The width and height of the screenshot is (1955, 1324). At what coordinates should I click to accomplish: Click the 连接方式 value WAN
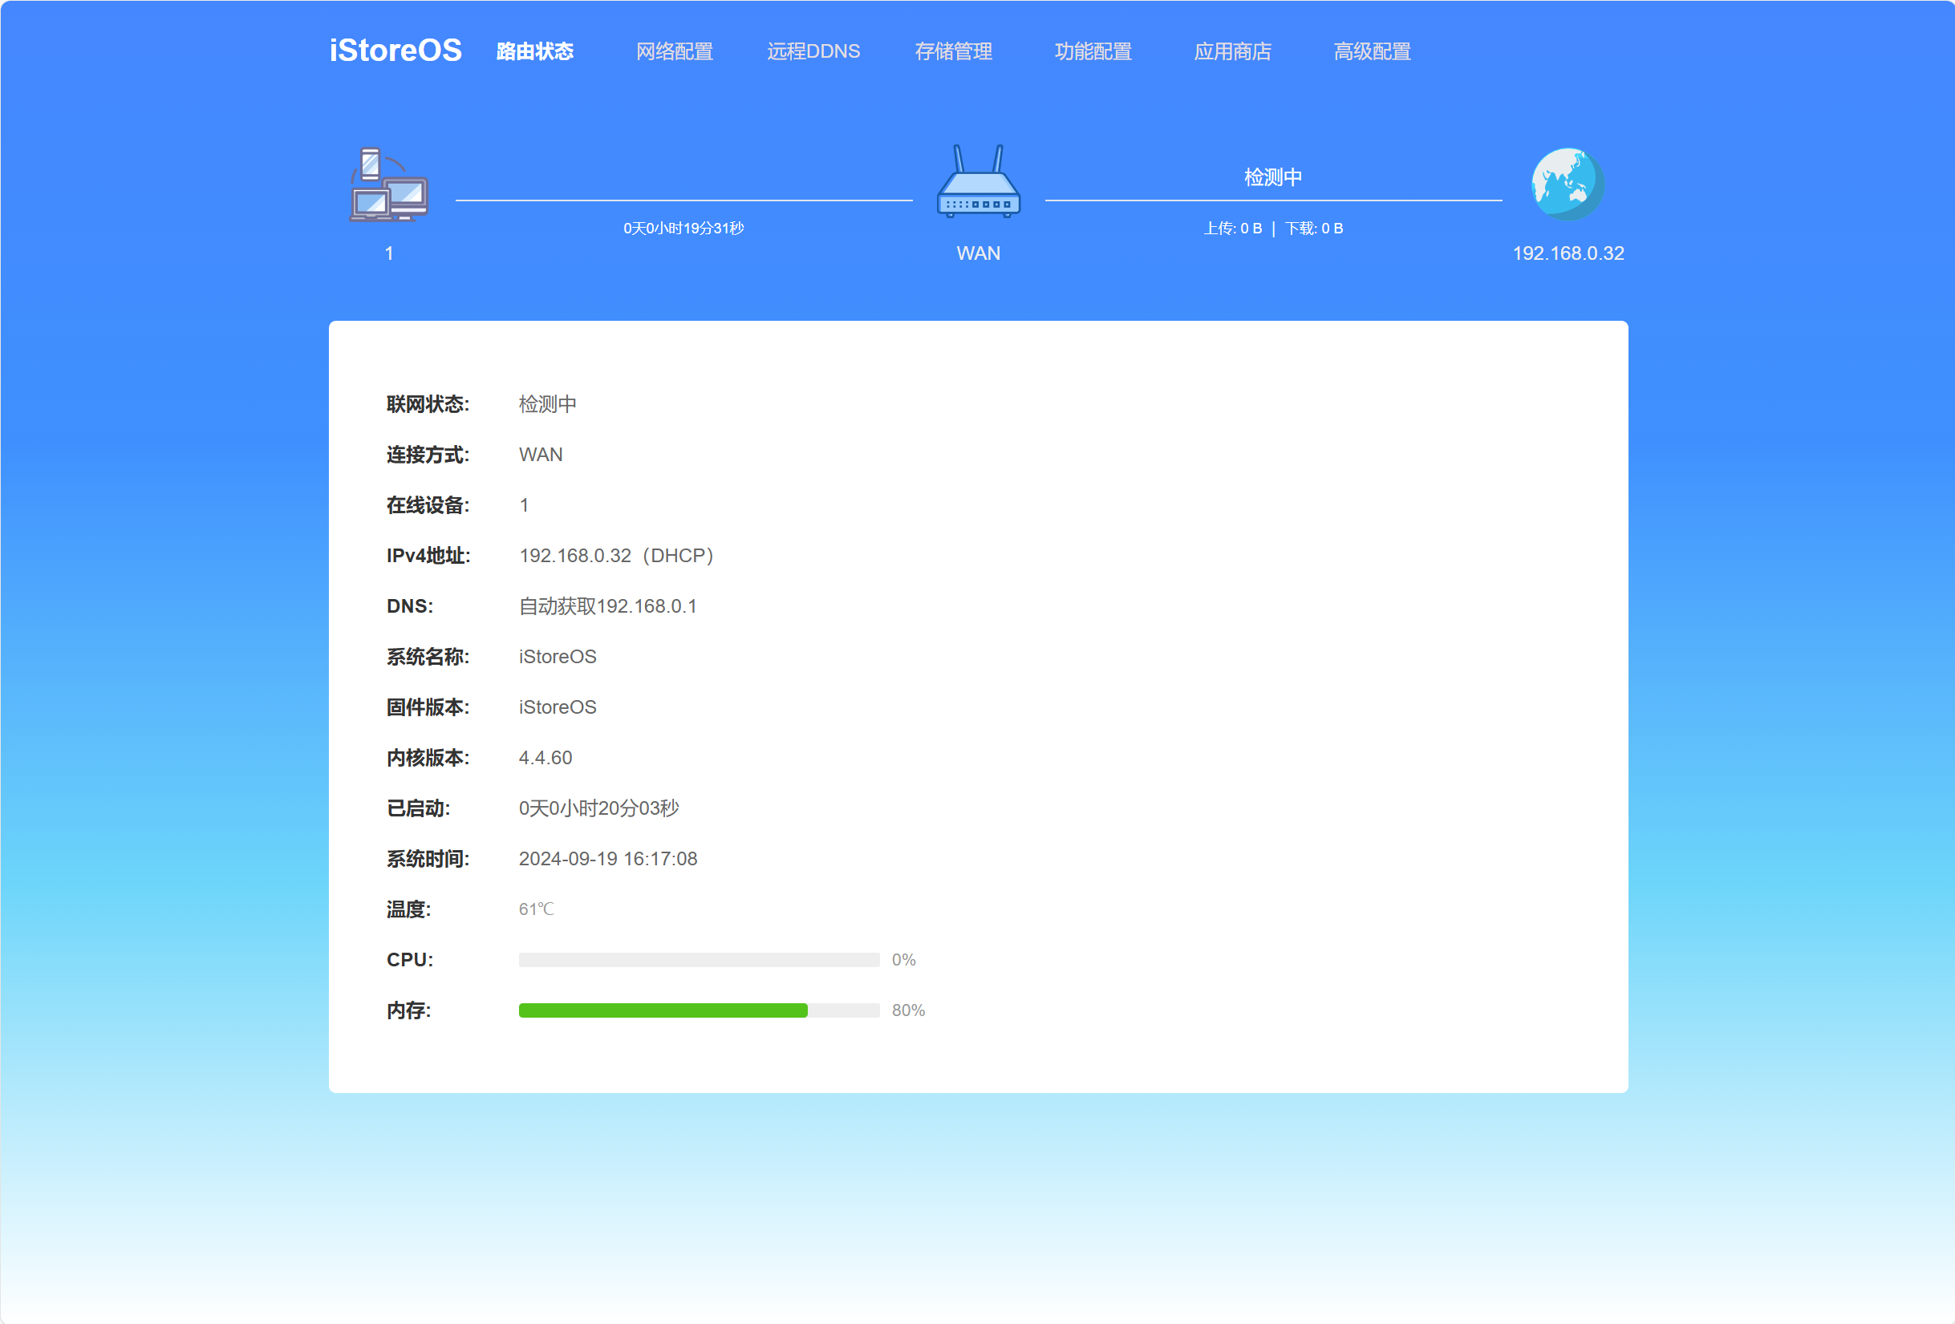(541, 455)
